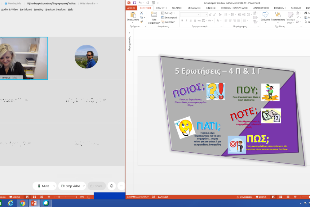Viewport: 310px width, 207px height.
Task: Open the arrow next to the Mute button
Action: tap(54, 186)
